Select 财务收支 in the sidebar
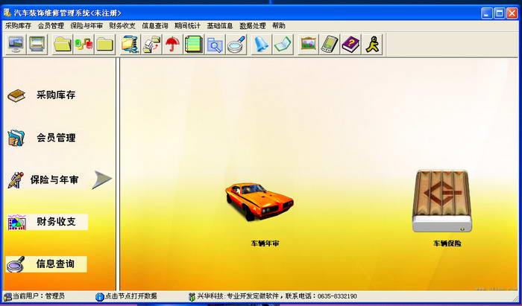This screenshot has height=306, width=522. click(56, 222)
